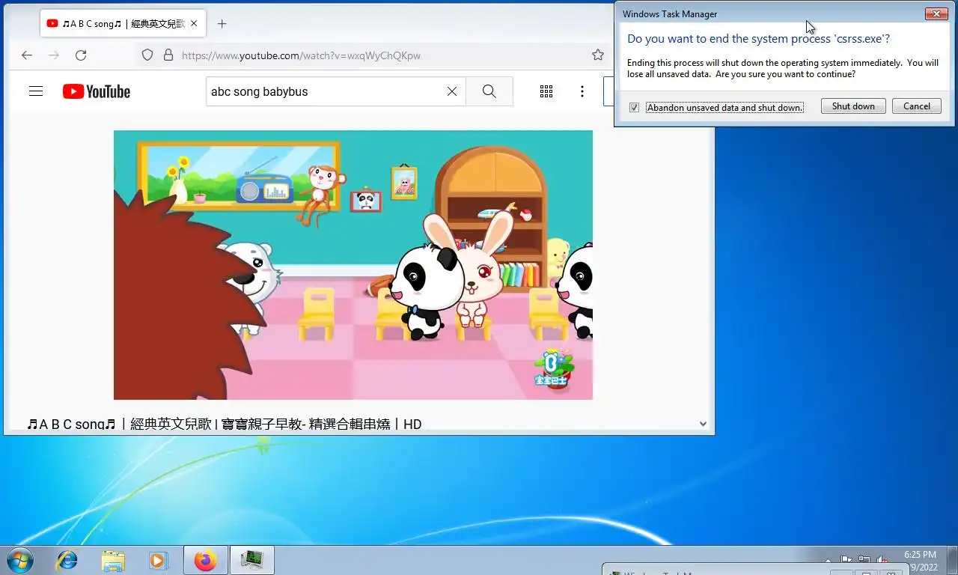Launch Internet Explorer from the taskbar
Screen dimensions: 958x575
tap(67, 560)
